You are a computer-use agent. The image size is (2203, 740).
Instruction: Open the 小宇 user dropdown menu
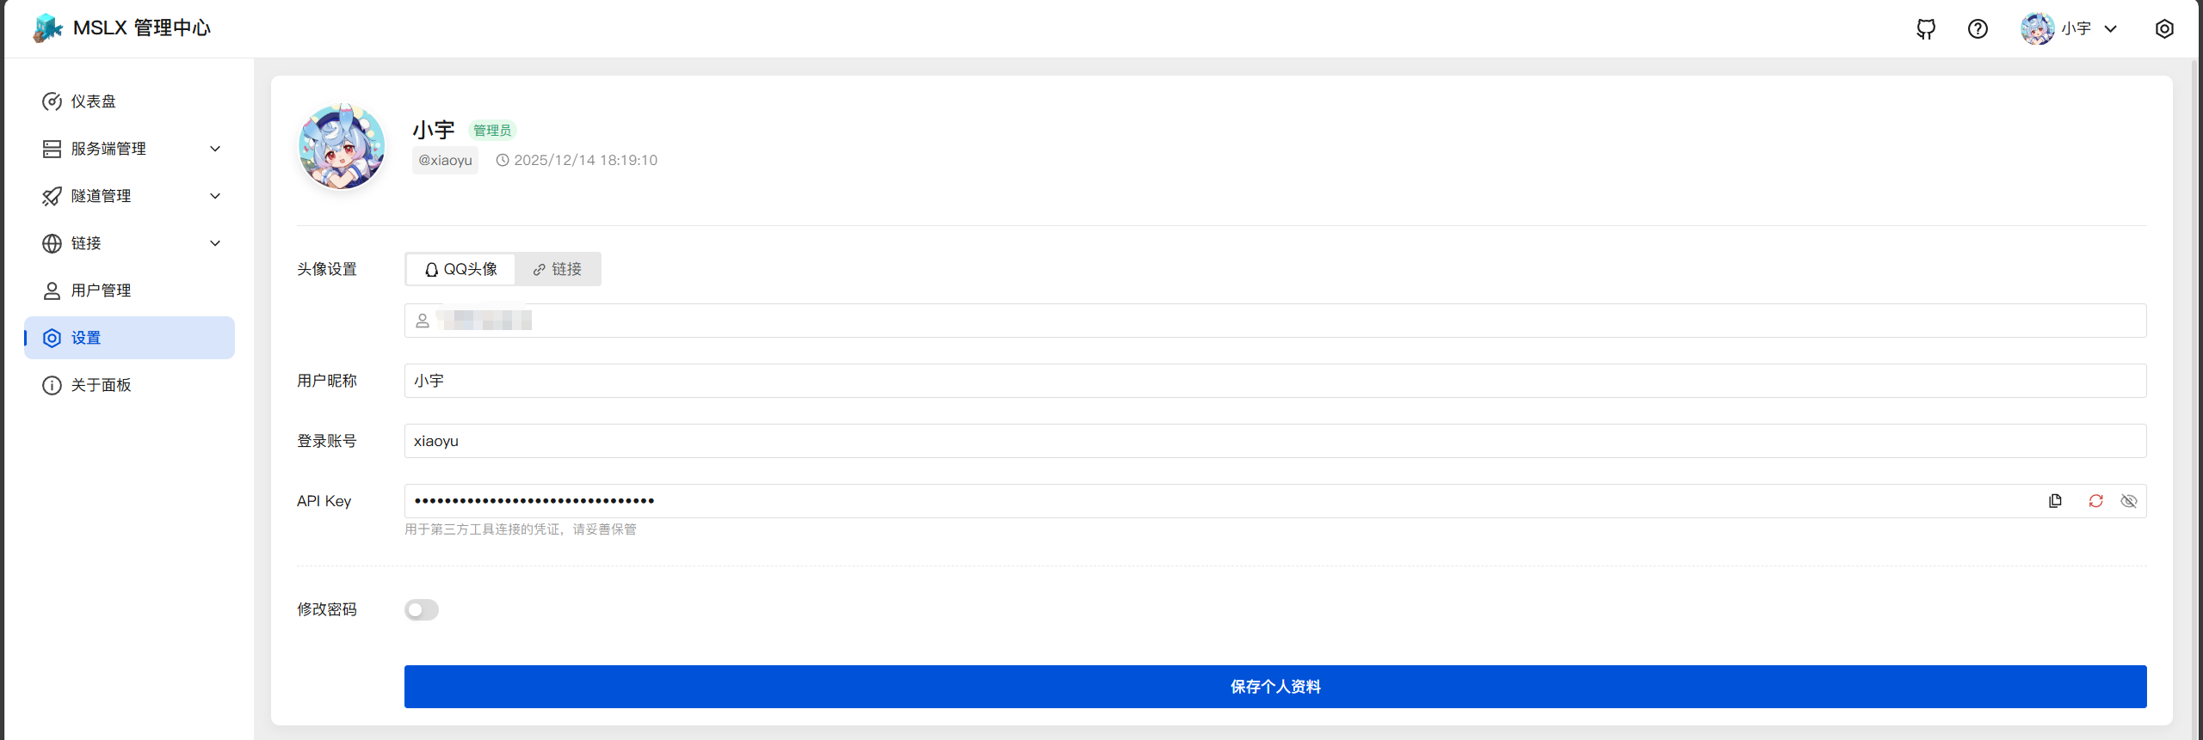(x=2070, y=29)
